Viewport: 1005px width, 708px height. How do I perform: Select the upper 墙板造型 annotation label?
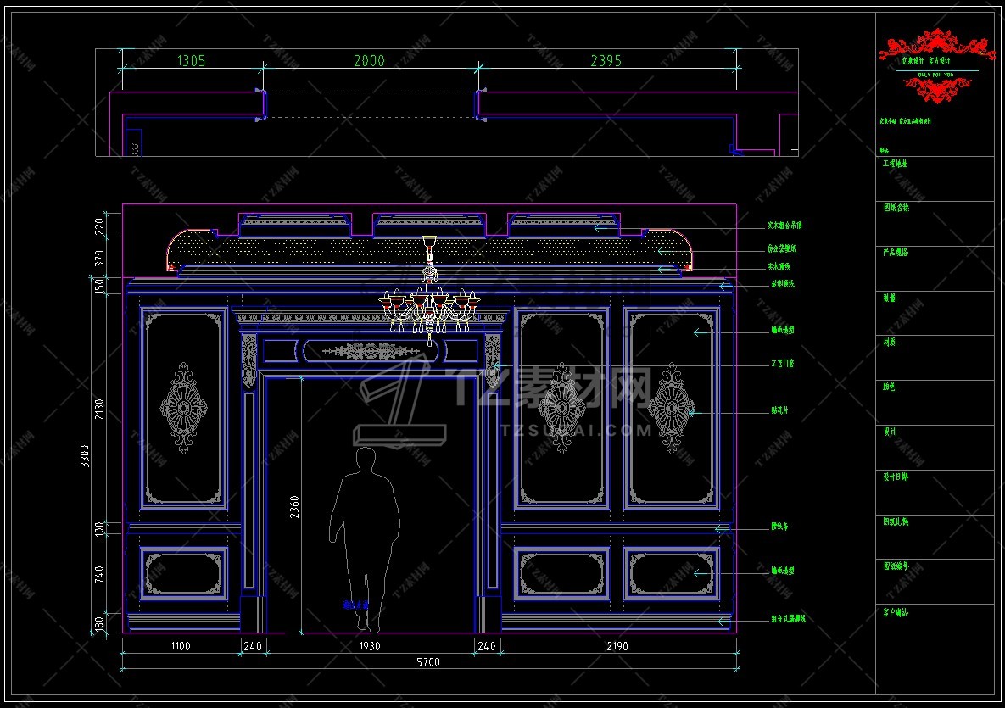(x=783, y=330)
